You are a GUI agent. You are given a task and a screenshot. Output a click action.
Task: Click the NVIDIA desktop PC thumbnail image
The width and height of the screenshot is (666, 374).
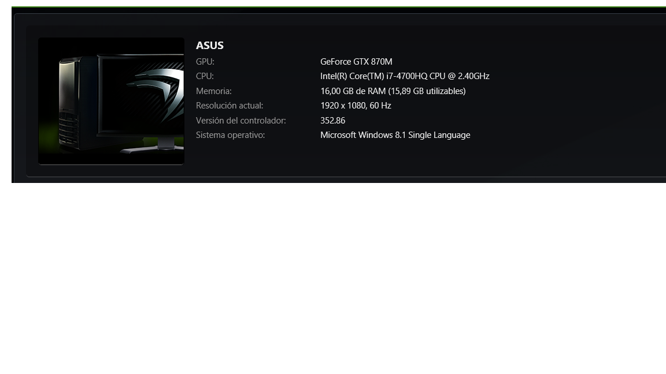111,101
